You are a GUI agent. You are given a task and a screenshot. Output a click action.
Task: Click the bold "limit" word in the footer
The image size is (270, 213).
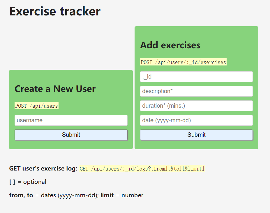tap(107, 195)
